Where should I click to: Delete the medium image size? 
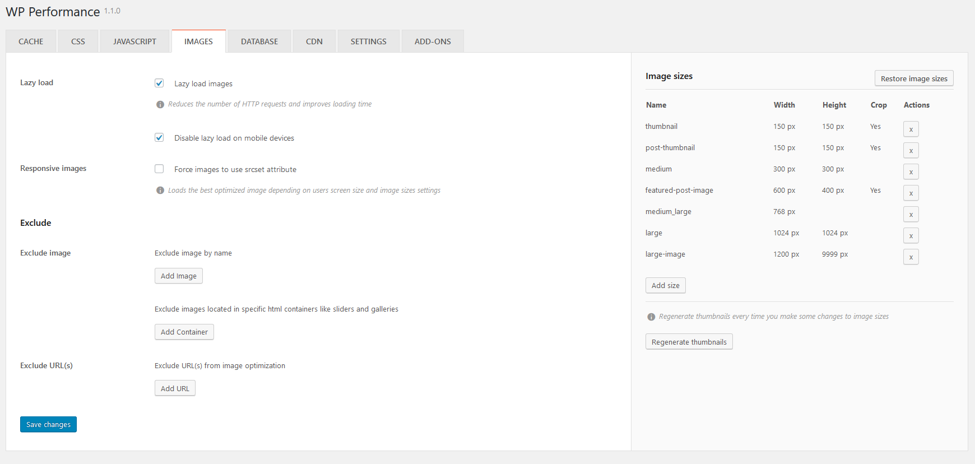click(911, 172)
